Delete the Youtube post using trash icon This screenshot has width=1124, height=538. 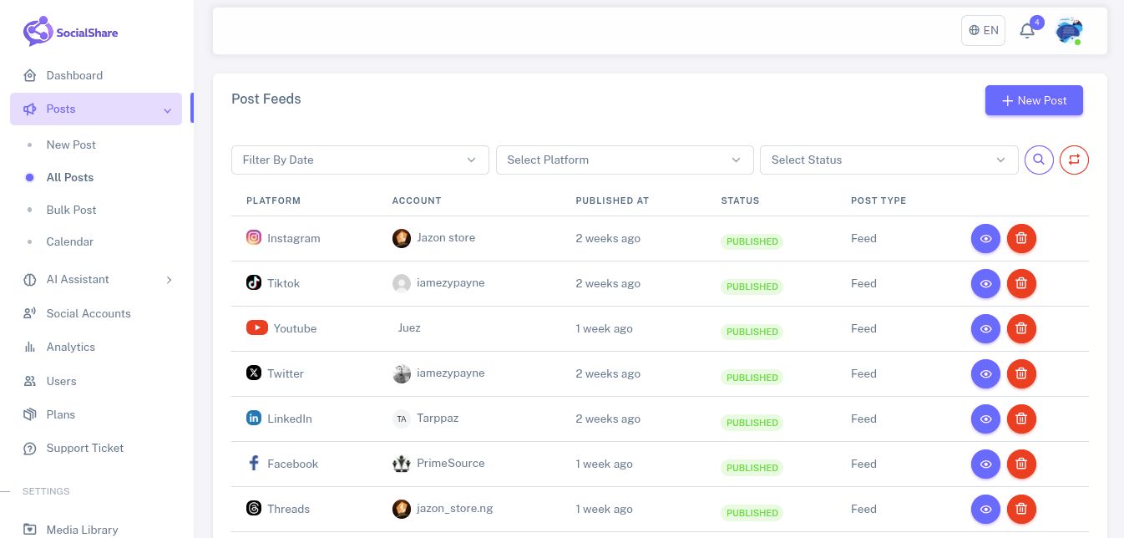pos(1021,328)
